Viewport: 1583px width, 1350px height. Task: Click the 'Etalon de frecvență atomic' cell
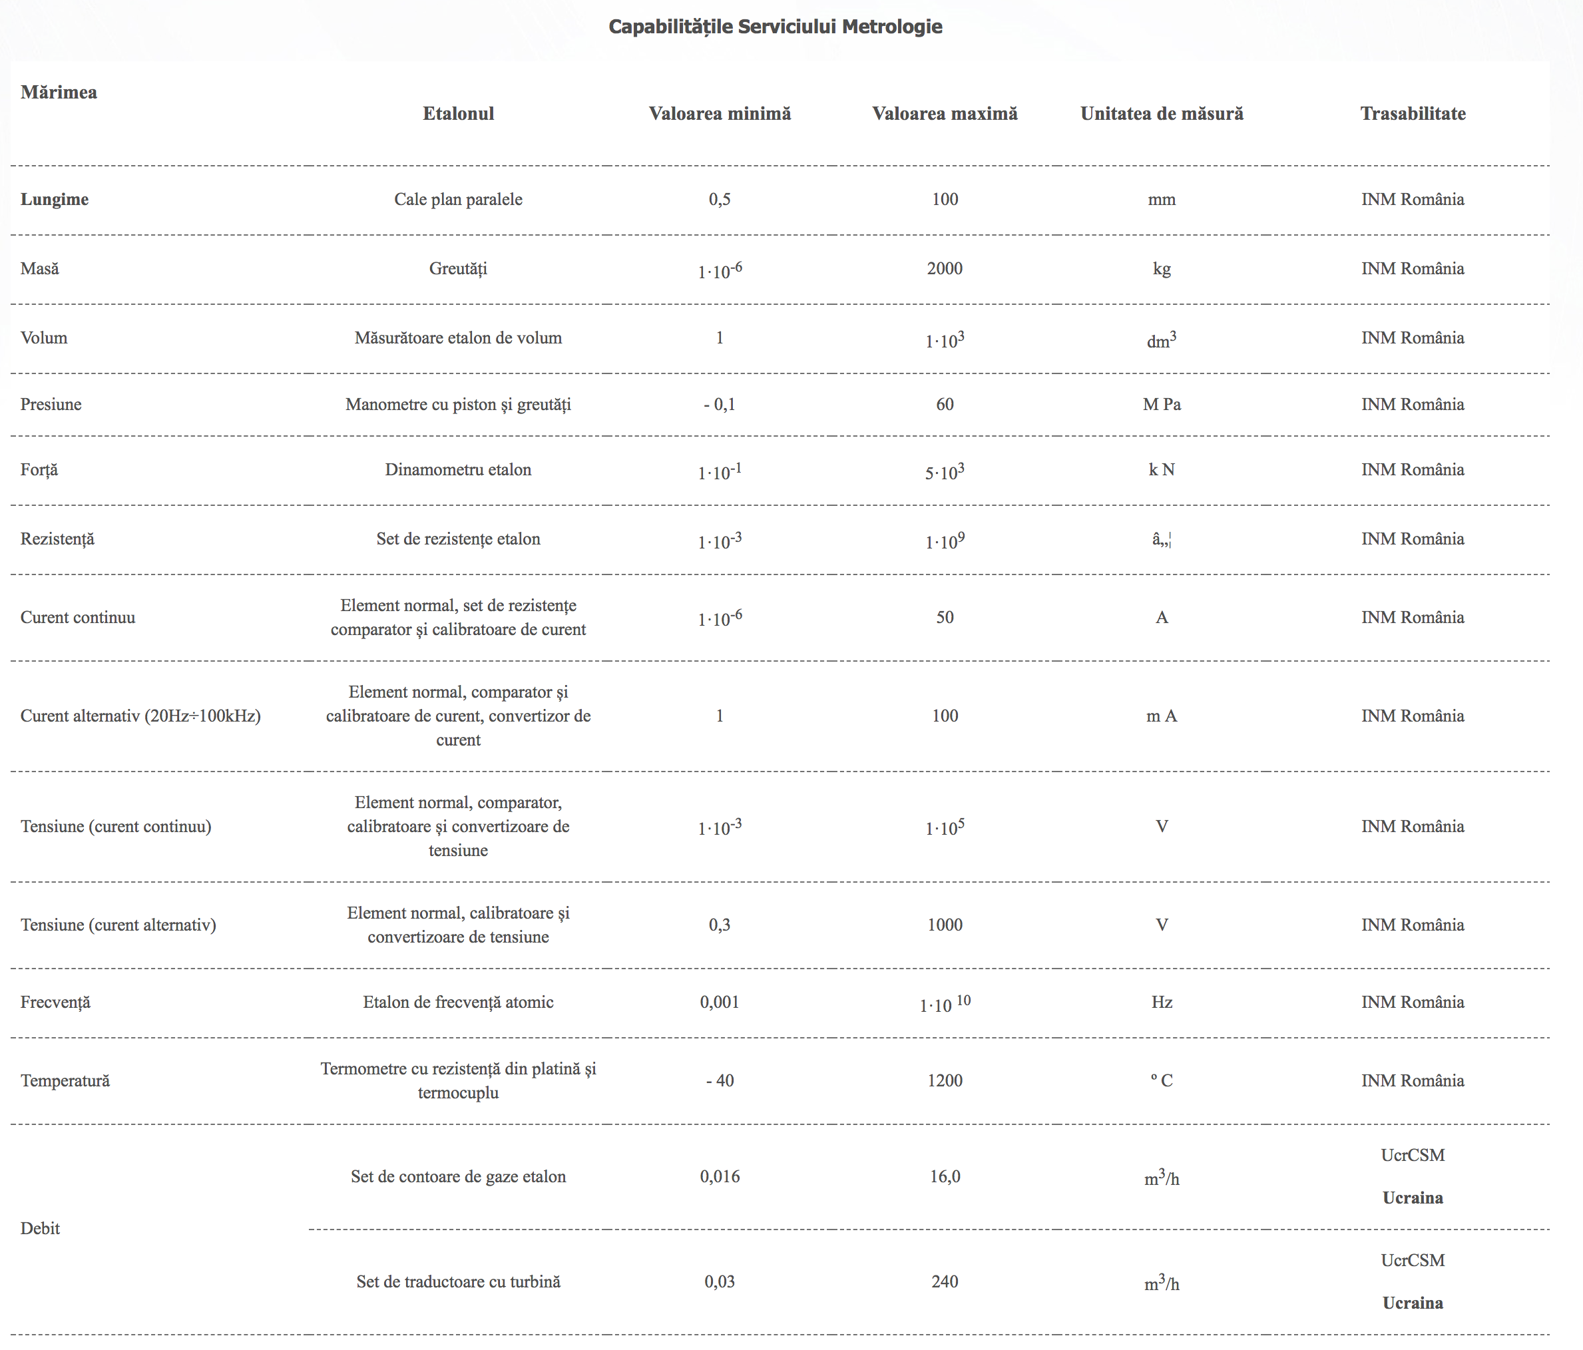(459, 1002)
